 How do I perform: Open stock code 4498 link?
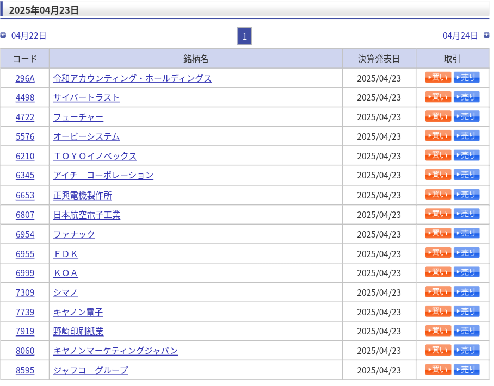(25, 98)
